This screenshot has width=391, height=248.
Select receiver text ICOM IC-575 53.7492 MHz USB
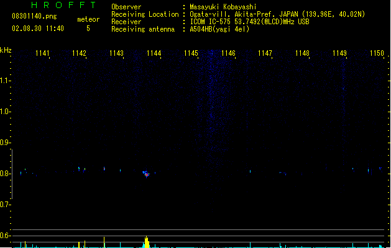pyautogui.click(x=249, y=22)
